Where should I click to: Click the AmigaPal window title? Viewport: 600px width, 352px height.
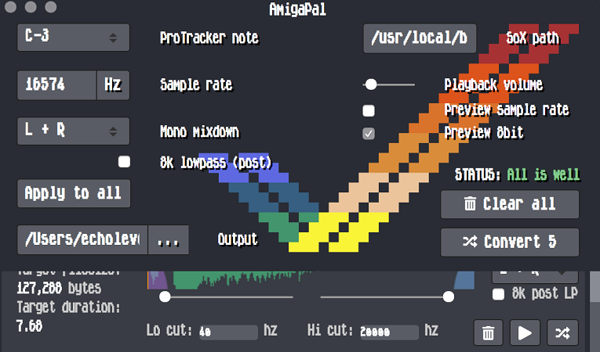click(298, 9)
